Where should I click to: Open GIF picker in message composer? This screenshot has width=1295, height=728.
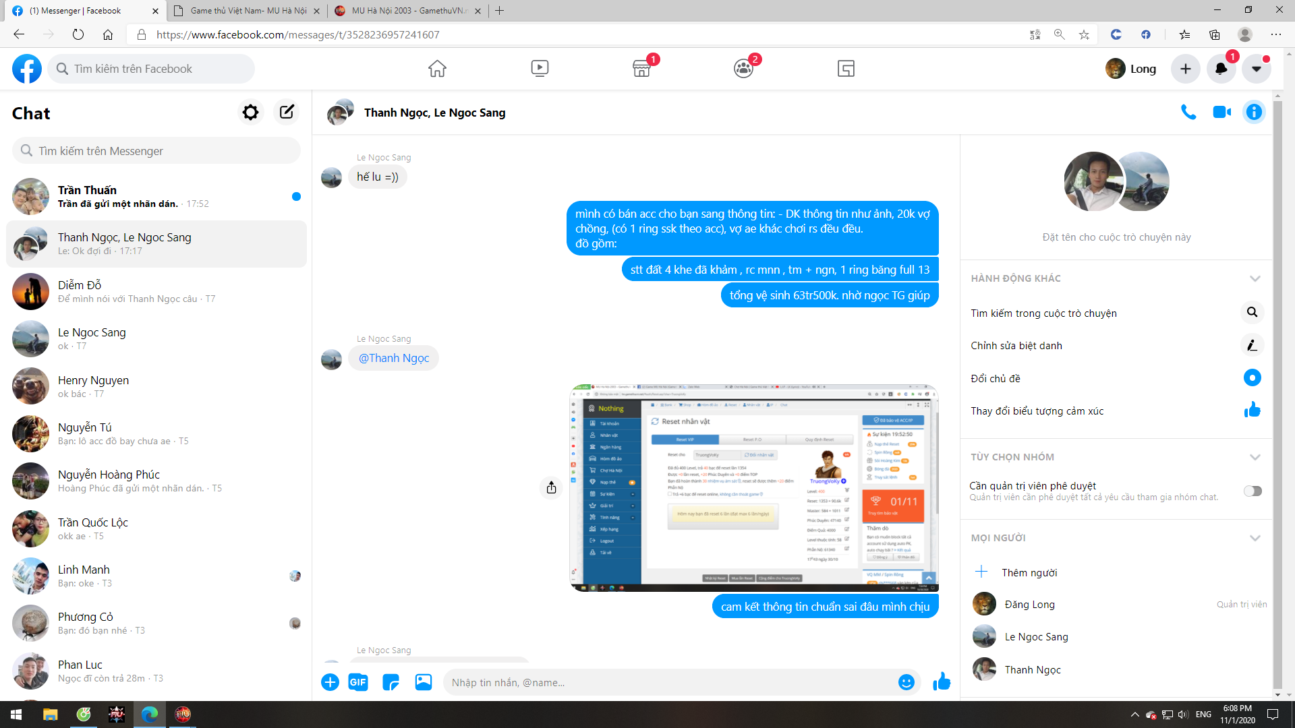[x=357, y=682]
